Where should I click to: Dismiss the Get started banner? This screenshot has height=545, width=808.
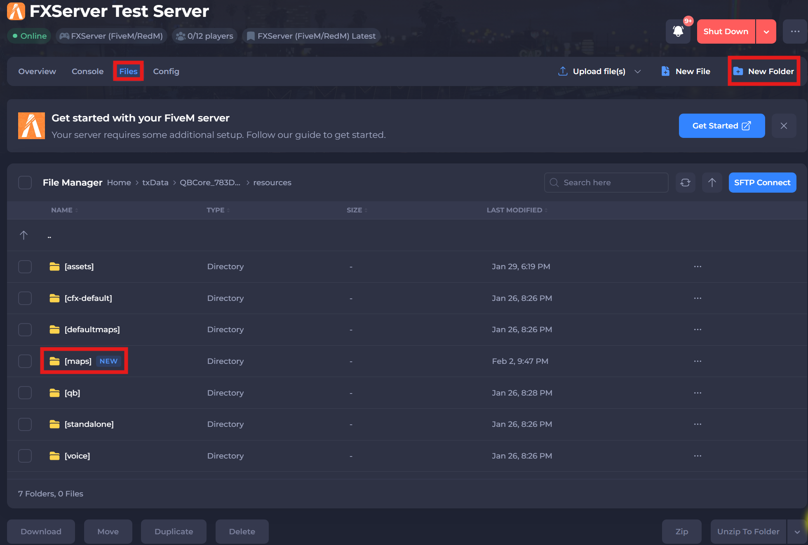tap(784, 126)
